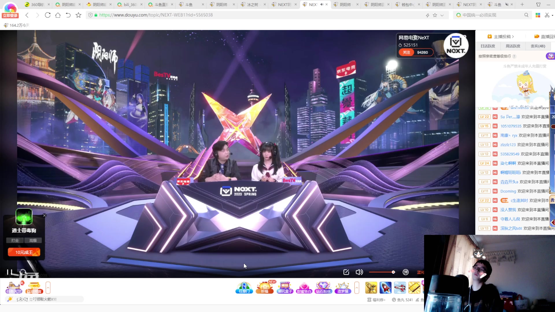This screenshot has height=312, width=555.
Task: Open the address bar dropdown chevron
Action: point(442,15)
